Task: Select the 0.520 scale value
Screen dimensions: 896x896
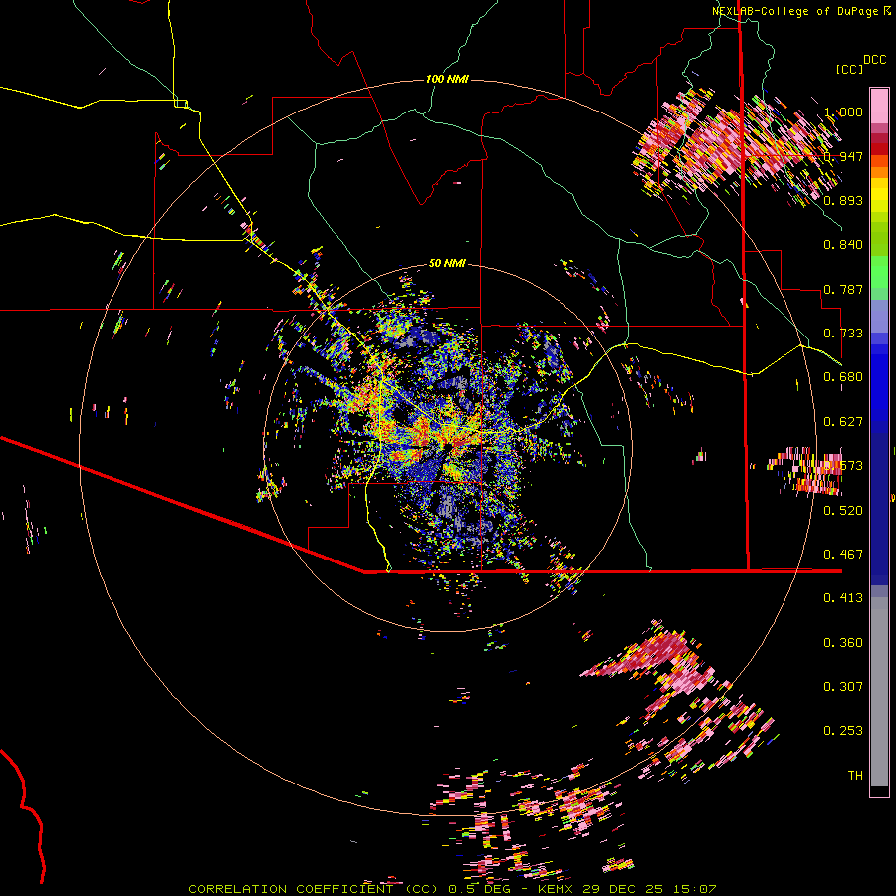Action: tap(843, 511)
